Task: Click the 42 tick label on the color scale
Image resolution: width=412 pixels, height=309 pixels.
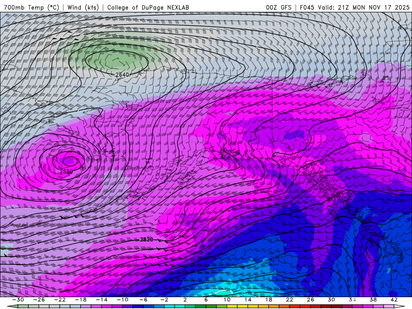Action: [x=393, y=300]
